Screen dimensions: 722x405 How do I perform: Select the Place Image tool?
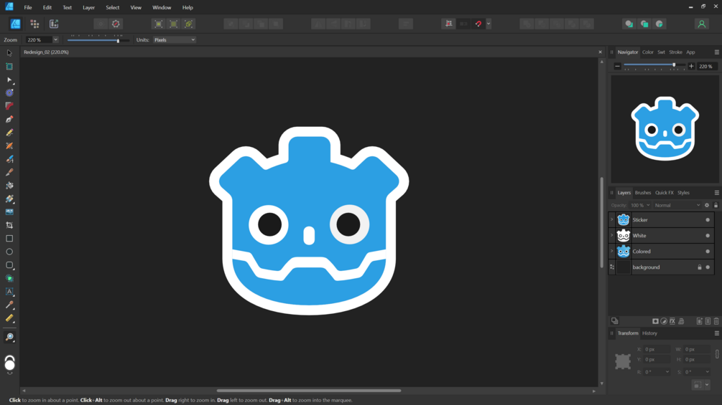(9, 211)
